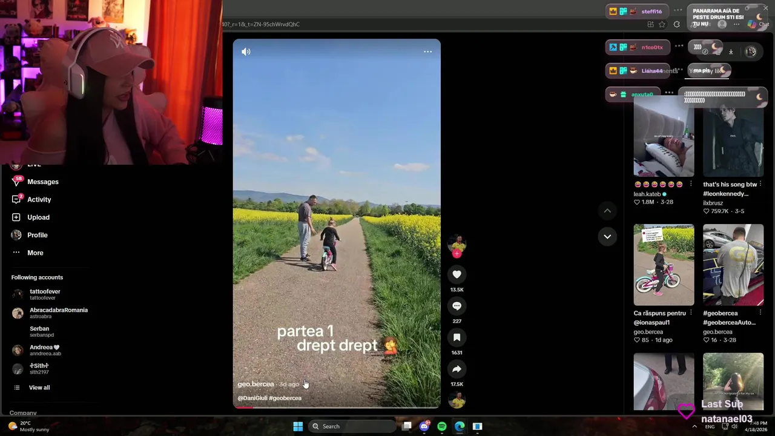Viewport: 775px width, 436px height.
Task: Bookmark the video to favorites
Action: pos(457,337)
